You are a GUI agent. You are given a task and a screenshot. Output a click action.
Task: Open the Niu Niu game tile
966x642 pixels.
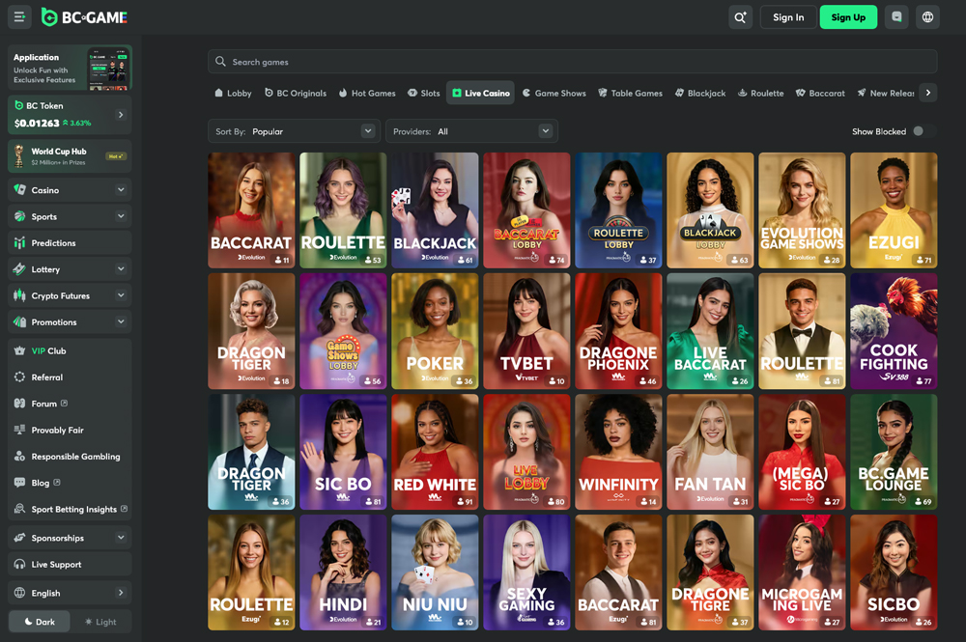(x=435, y=572)
